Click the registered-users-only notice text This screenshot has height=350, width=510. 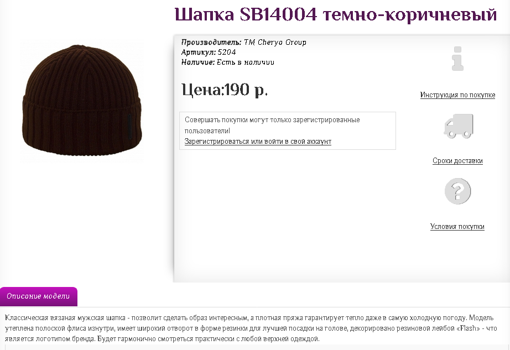pos(272,125)
